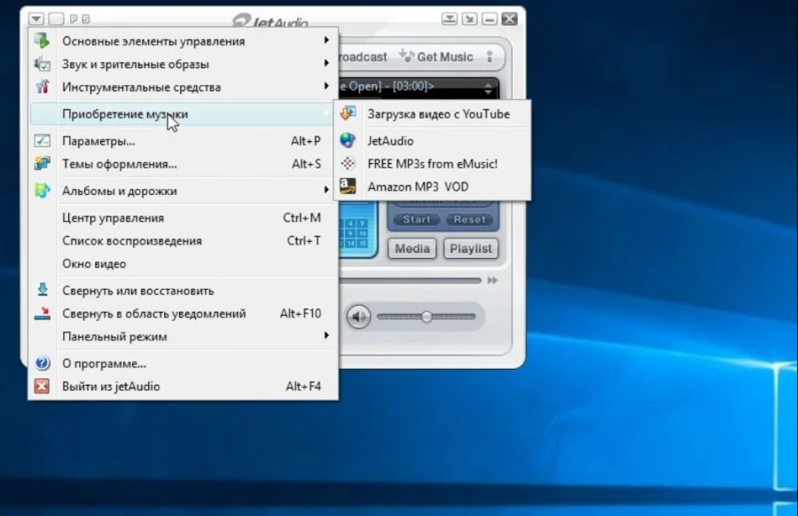The height and width of the screenshot is (516, 798).
Task: Mute audio with the speaker button
Action: pos(359,317)
